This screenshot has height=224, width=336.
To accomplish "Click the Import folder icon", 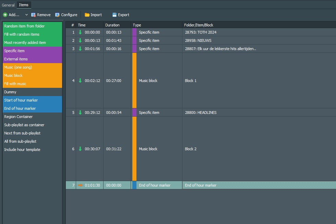I will (87, 15).
